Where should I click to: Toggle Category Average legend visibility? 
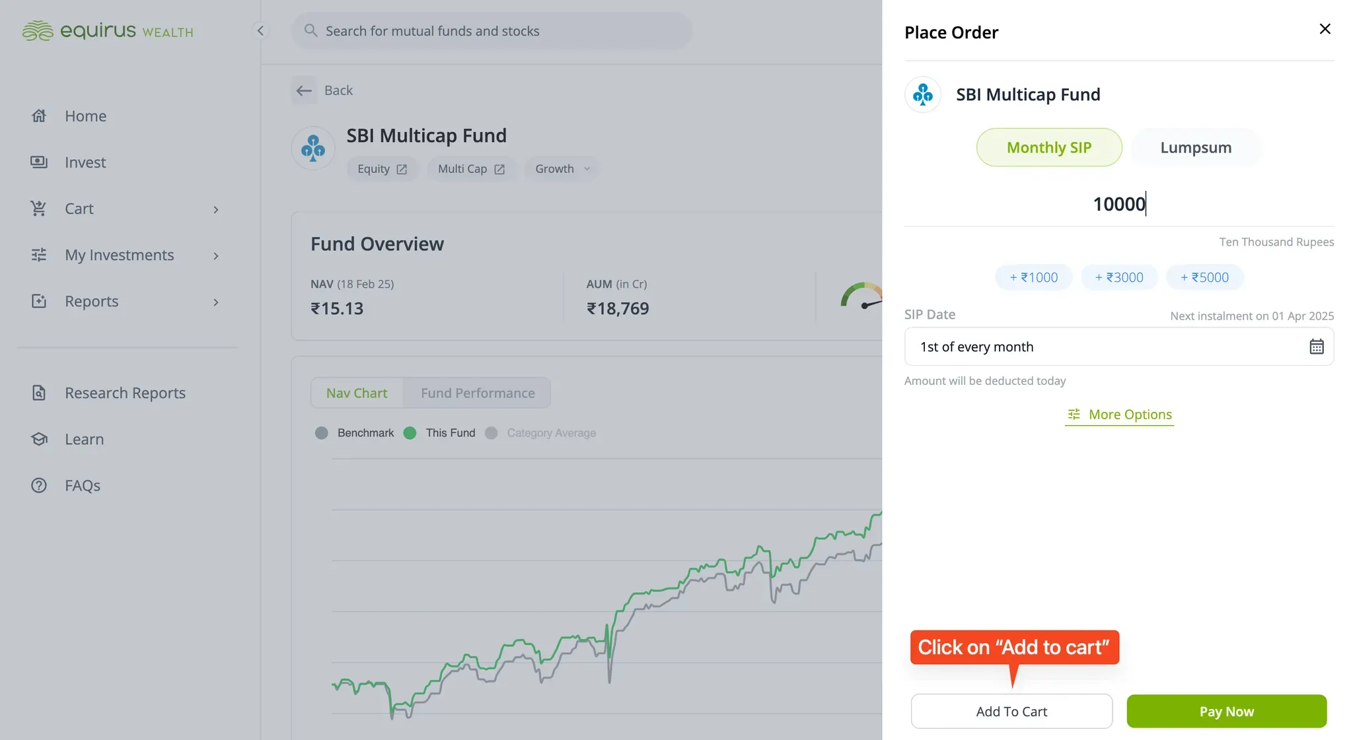coord(540,433)
